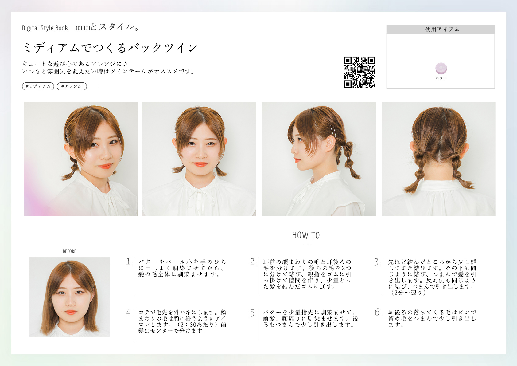Screen dimensions: 517x366
Task: Select step 3 instruction text
Action: tap(432, 277)
